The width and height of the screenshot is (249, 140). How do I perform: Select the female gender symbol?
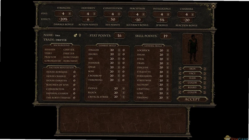tap(80, 35)
